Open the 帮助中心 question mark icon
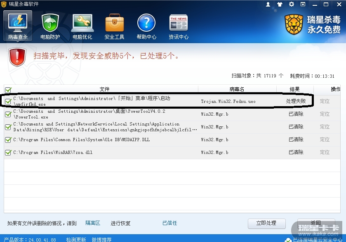The height and width of the screenshot is (242, 346). click(146, 26)
